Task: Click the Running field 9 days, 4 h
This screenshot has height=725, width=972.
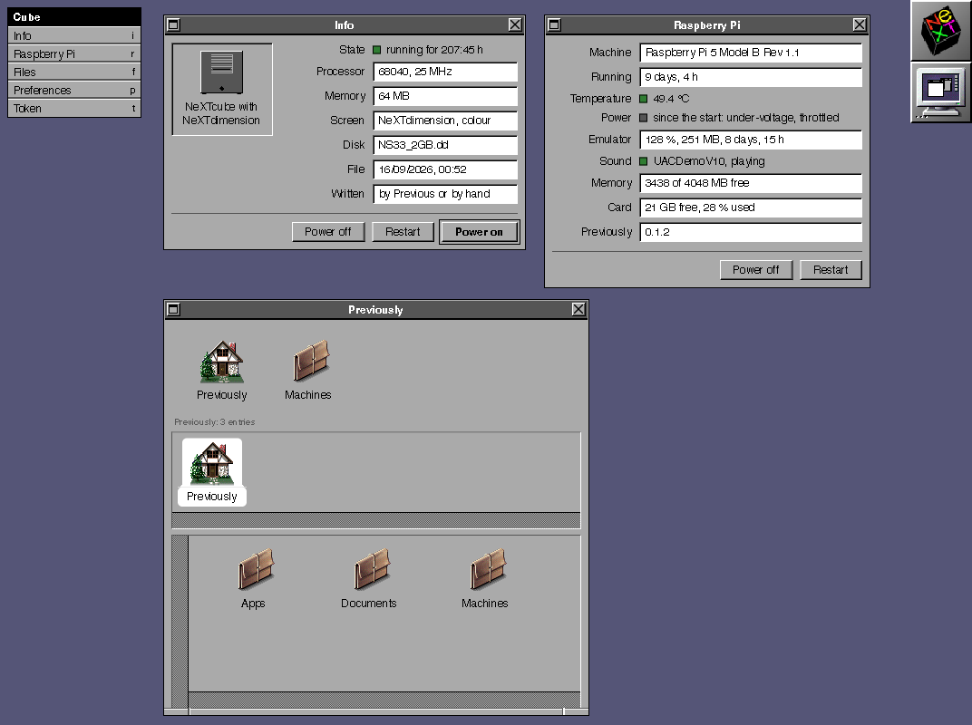Action: point(751,77)
